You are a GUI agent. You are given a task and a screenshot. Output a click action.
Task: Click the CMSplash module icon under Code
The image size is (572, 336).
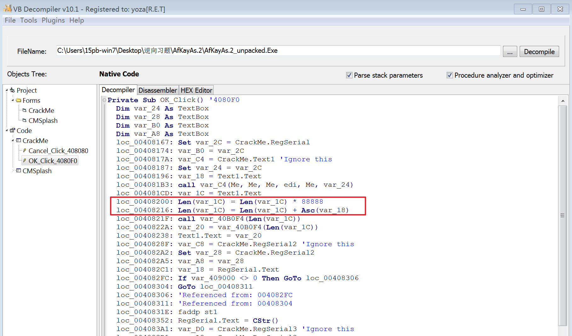[19, 171]
